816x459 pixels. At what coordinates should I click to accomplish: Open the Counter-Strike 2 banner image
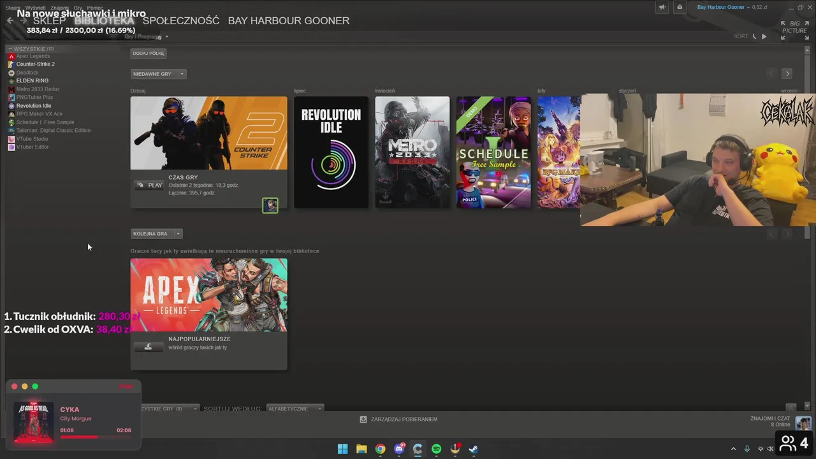point(208,133)
